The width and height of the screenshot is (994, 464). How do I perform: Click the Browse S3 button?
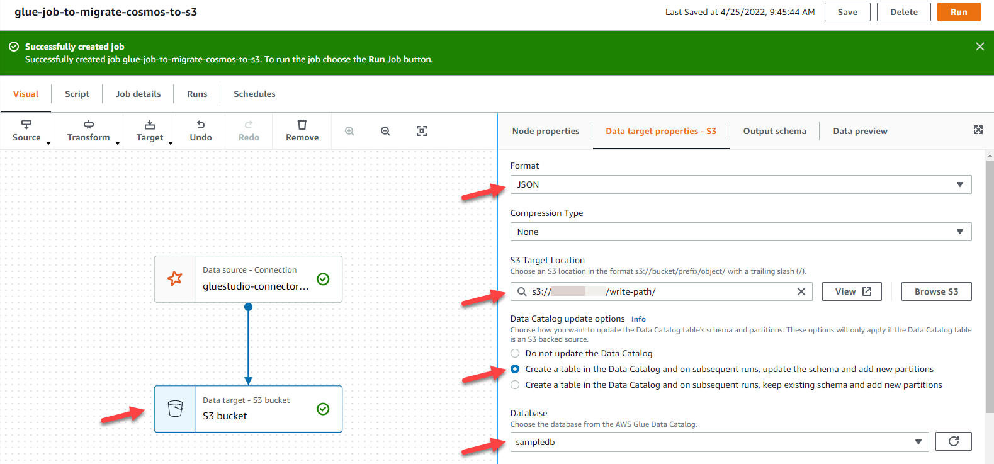tap(936, 291)
